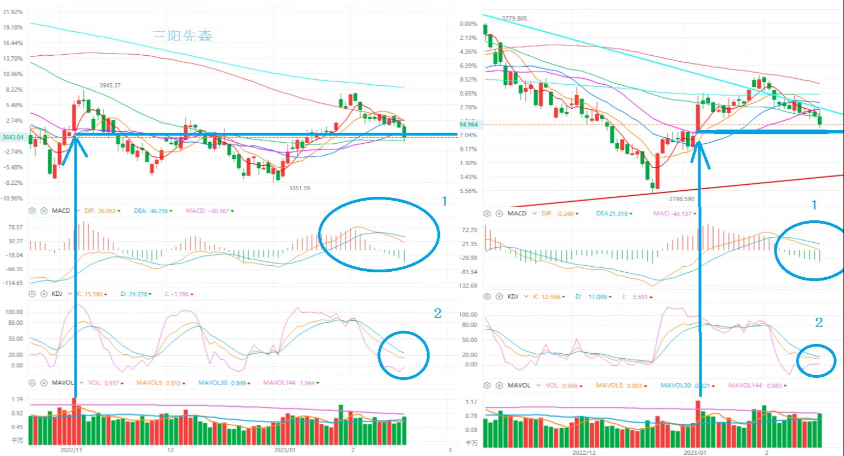Select MACD value -43.137
Viewport: 844px width, 456px height.
[x=682, y=213]
